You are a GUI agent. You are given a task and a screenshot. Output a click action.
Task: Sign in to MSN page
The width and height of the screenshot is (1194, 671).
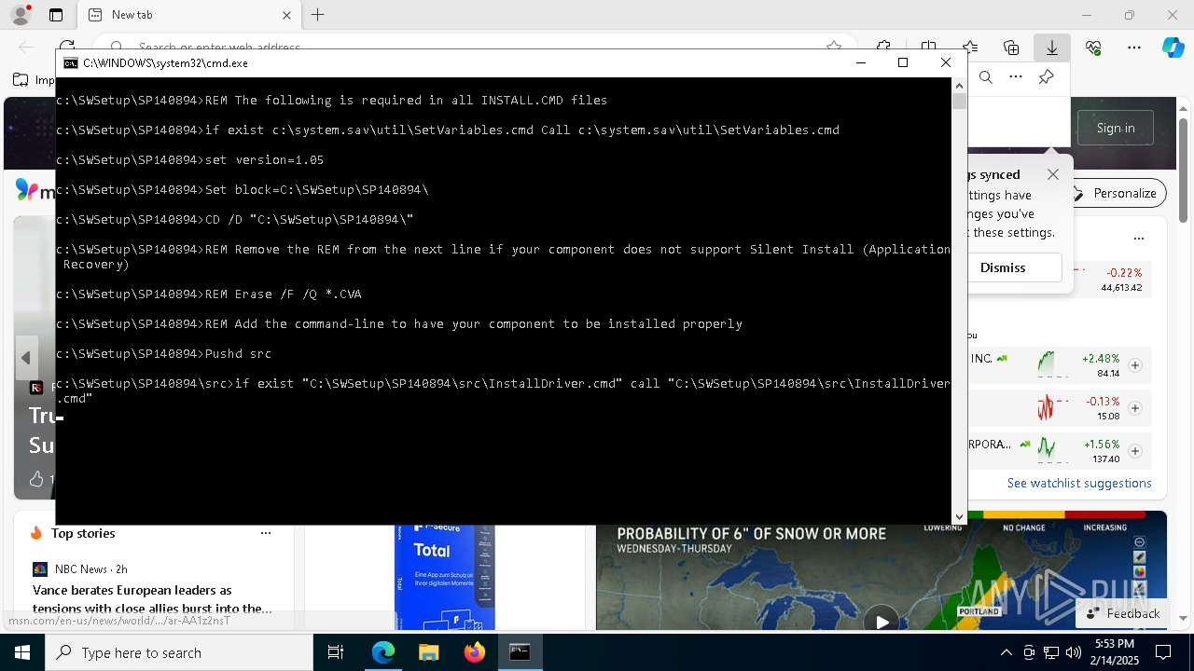1116,128
